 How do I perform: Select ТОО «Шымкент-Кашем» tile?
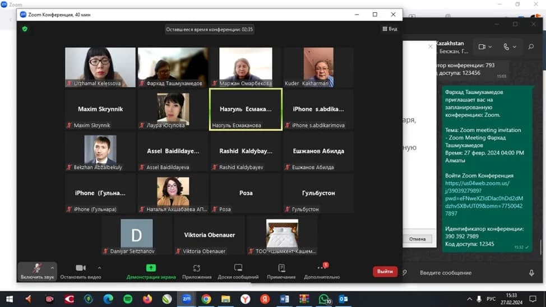(x=282, y=235)
